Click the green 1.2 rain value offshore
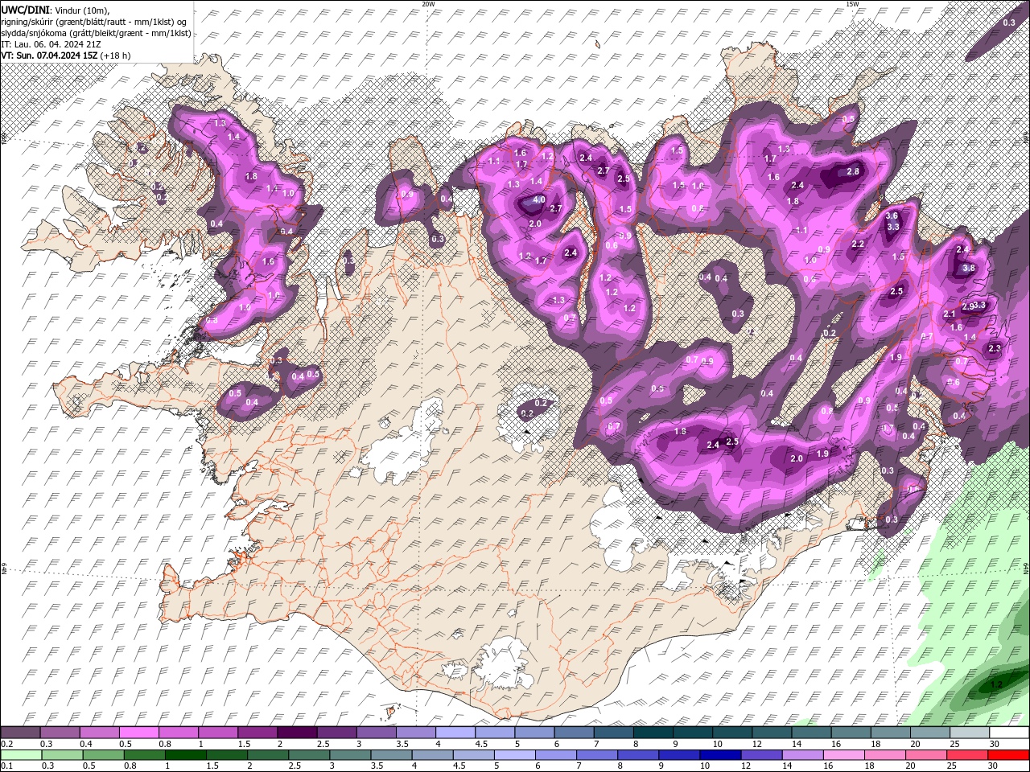The width and height of the screenshot is (1030, 772). 996,685
